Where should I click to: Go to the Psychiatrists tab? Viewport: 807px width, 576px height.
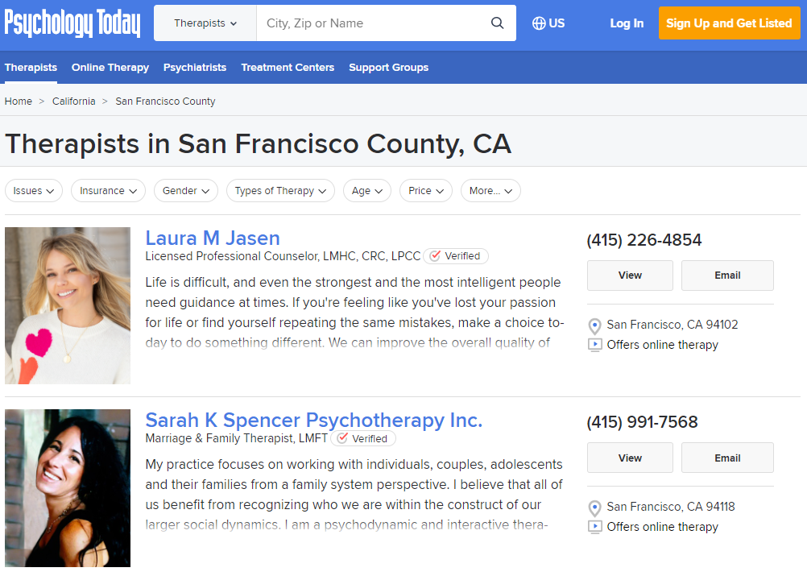[195, 68]
